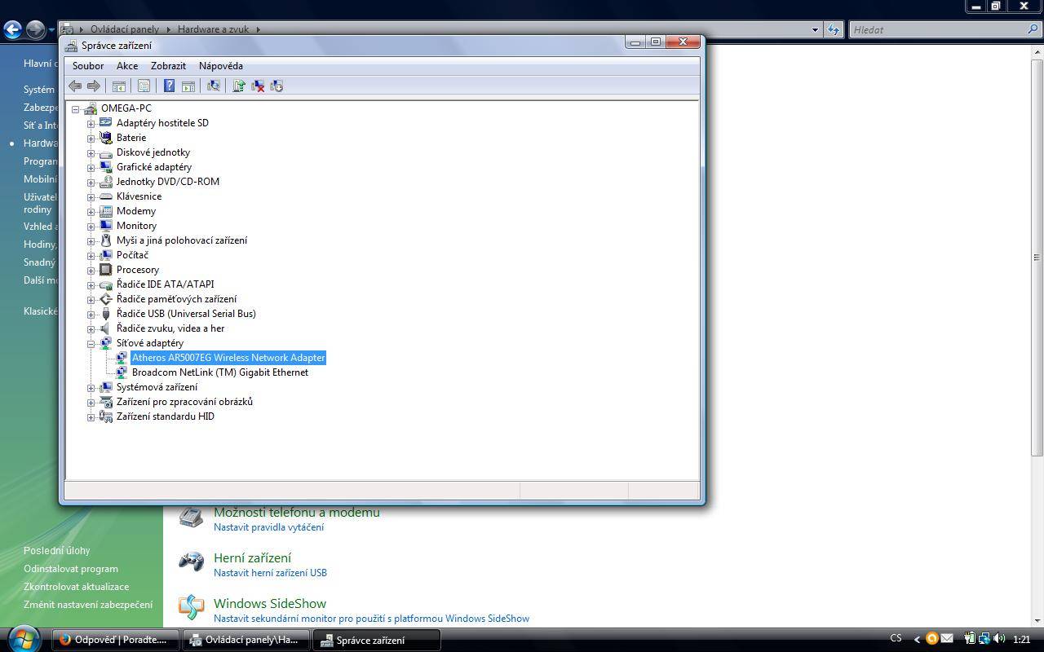Click Hardware a zvuk breadcrumb
Image resolution: width=1044 pixels, height=652 pixels.
(213, 29)
